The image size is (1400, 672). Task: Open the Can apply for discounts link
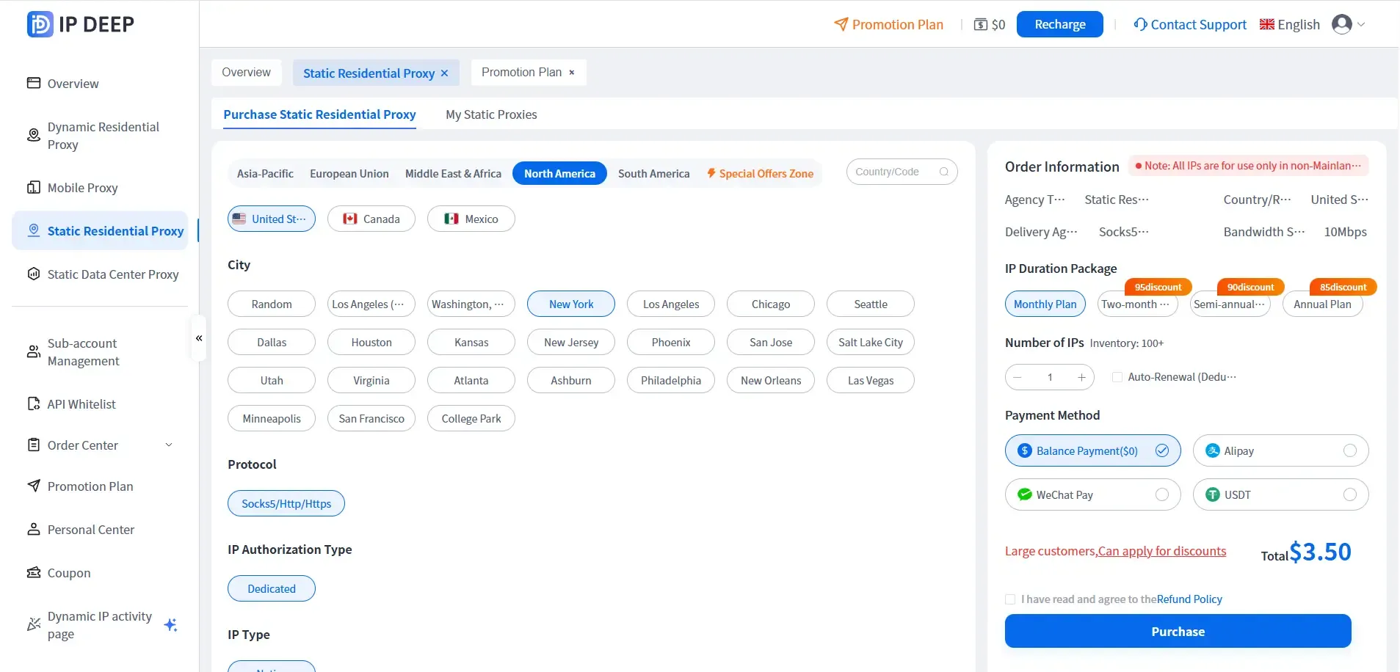coord(1161,551)
